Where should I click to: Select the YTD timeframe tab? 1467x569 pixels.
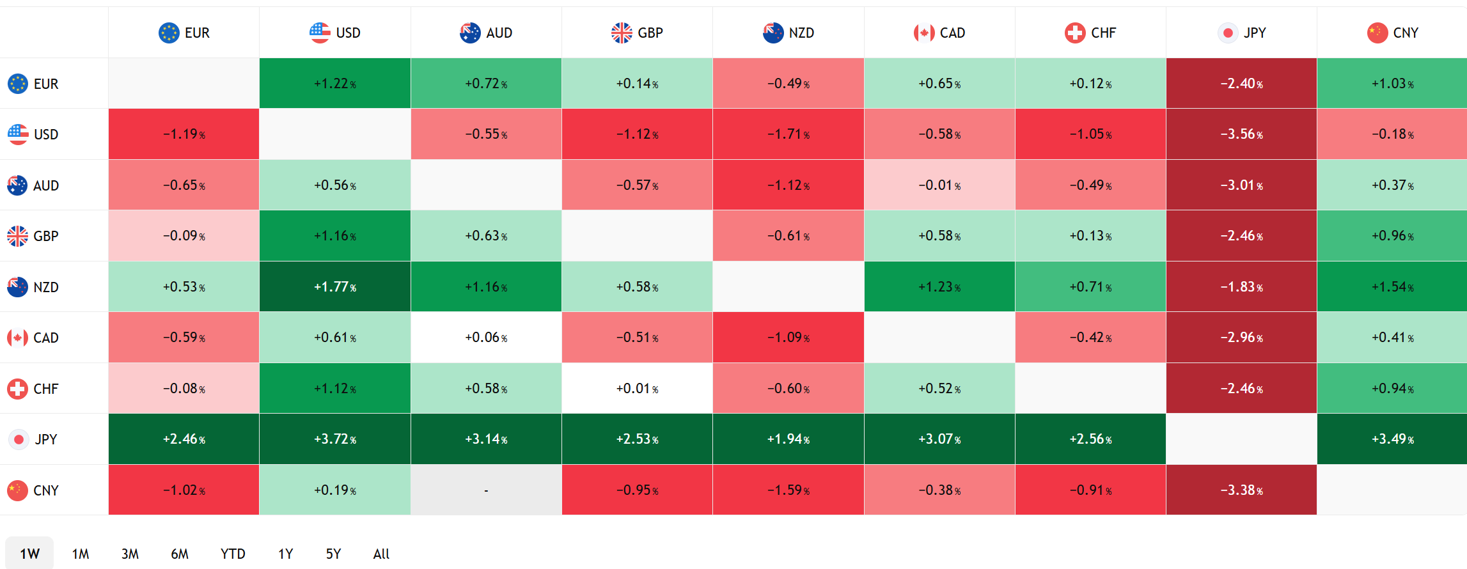[233, 554]
